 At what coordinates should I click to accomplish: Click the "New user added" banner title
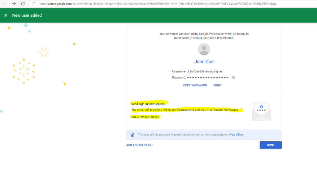click(x=27, y=15)
